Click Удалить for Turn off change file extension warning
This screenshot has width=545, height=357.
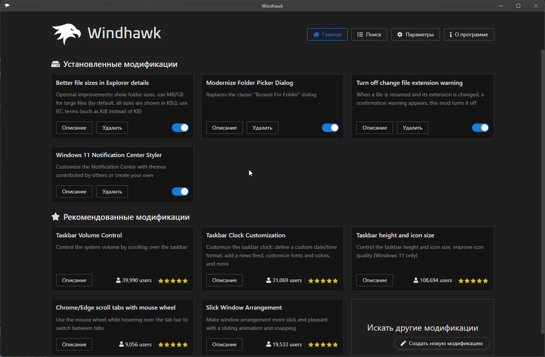[412, 128]
